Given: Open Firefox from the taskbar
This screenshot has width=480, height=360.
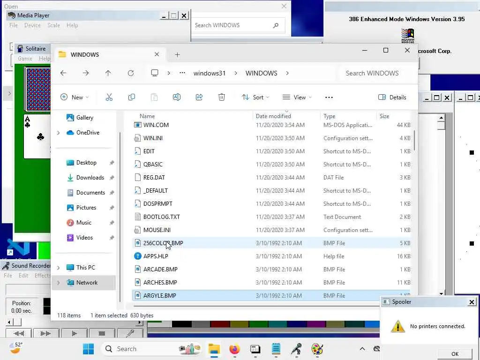Looking at the screenshot, I should [234, 349].
